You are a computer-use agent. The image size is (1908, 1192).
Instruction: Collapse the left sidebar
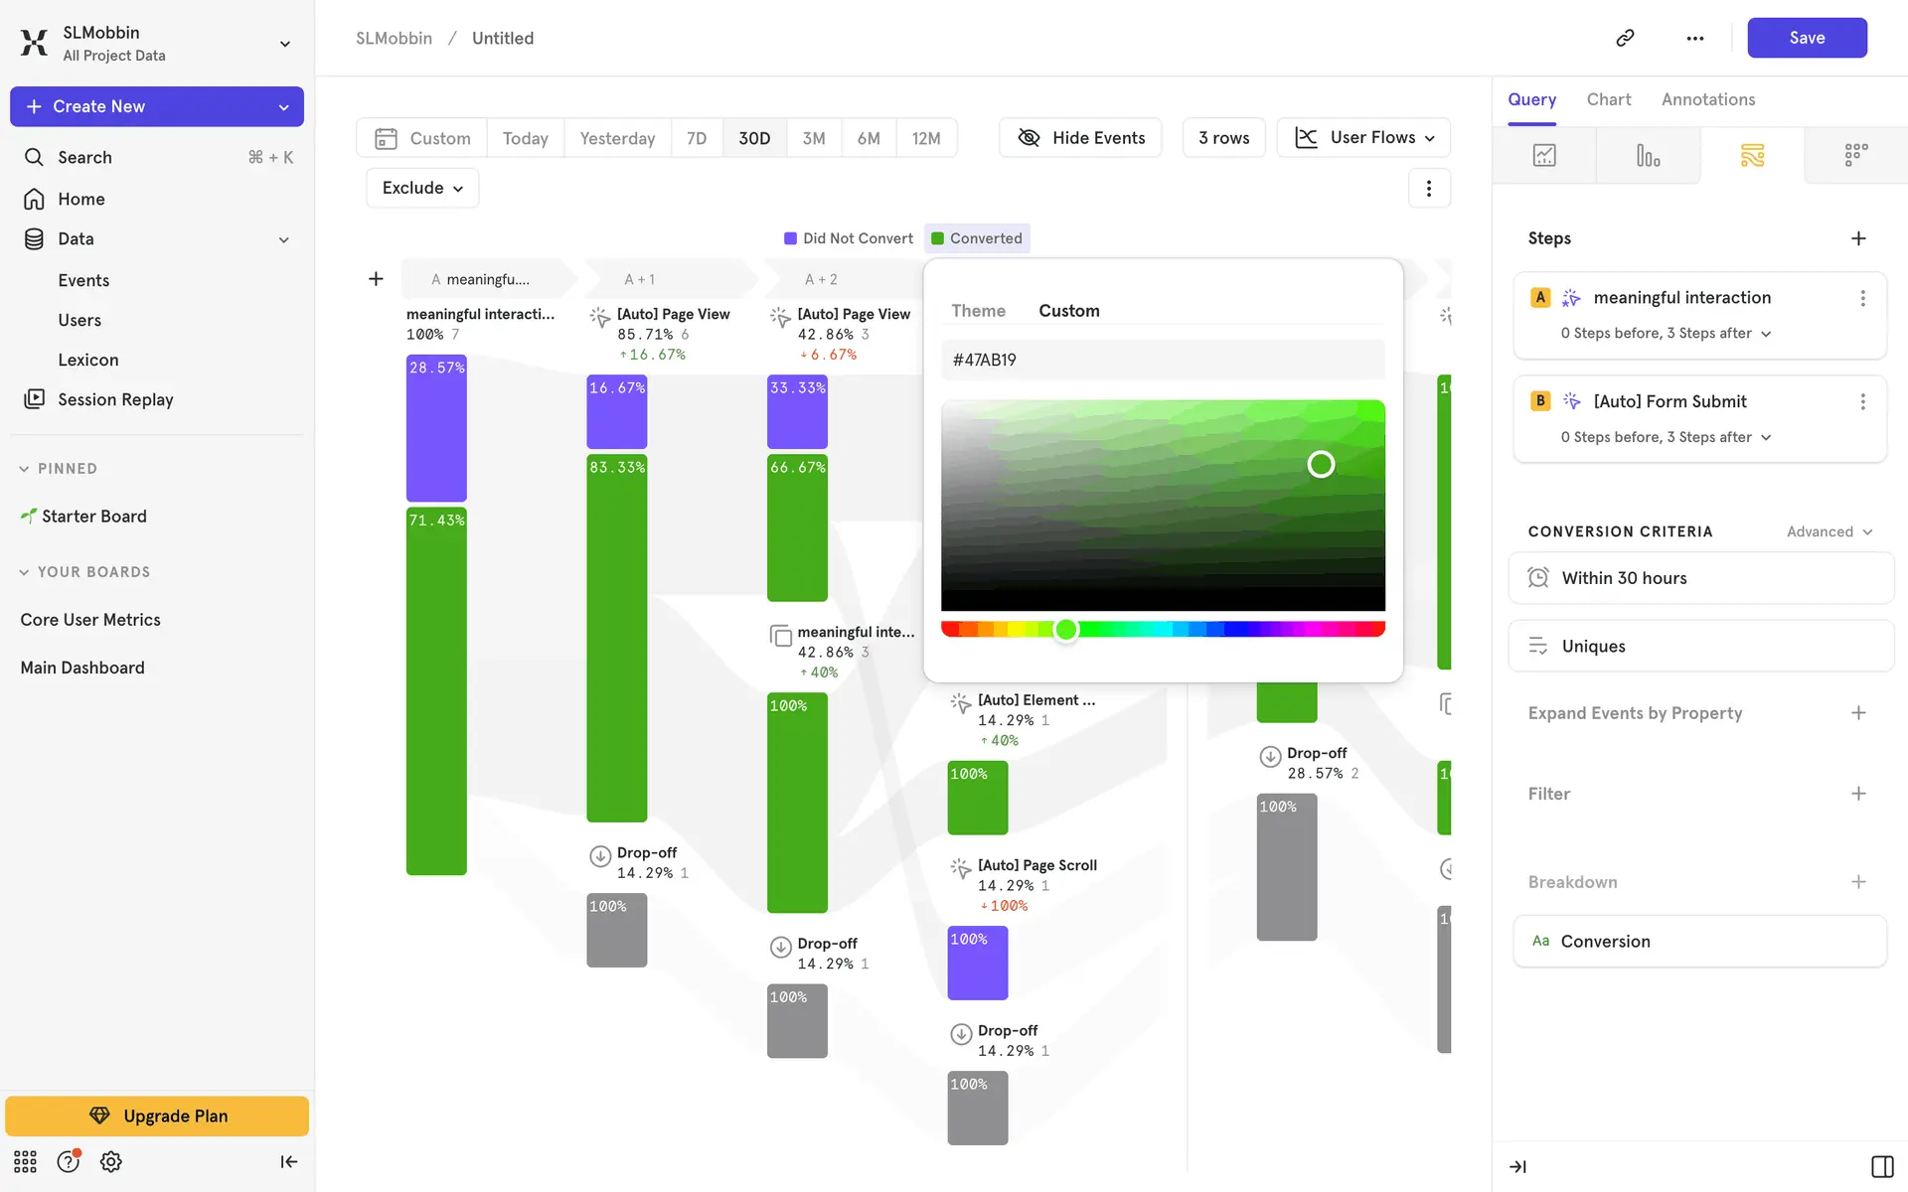(x=288, y=1161)
